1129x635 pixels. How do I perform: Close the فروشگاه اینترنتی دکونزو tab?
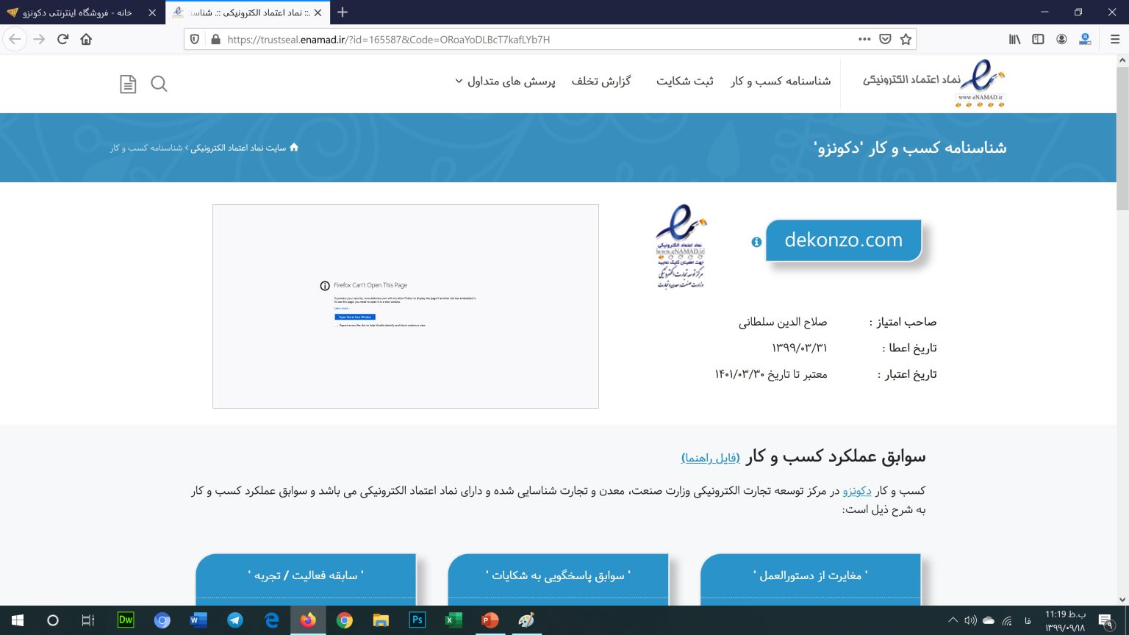(152, 12)
